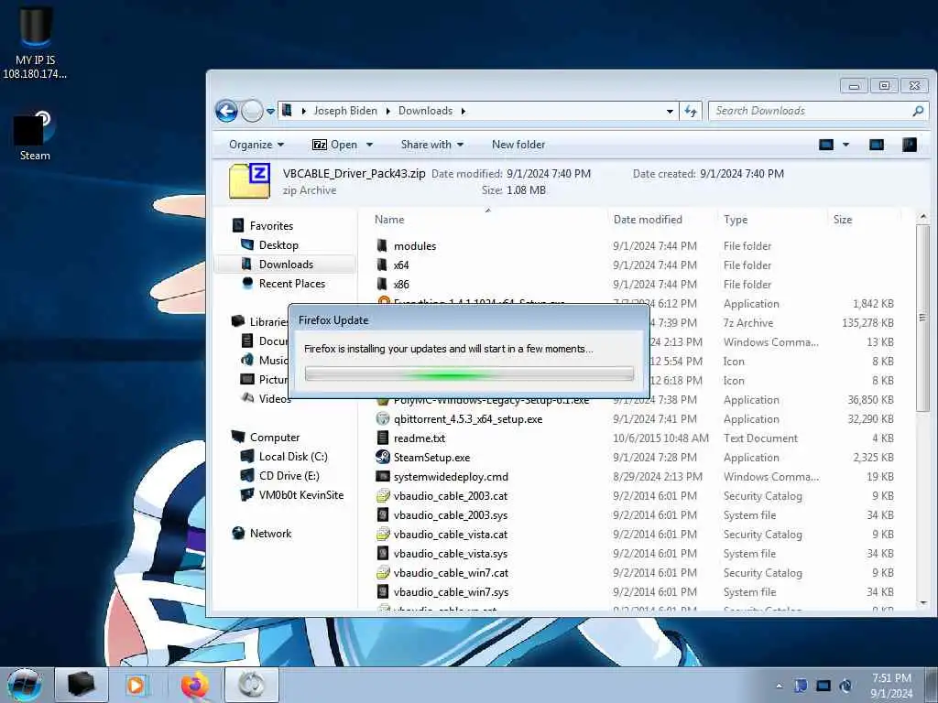Select vbaudio_cable_win7.sys icon
The width and height of the screenshot is (938, 703).
383,592
